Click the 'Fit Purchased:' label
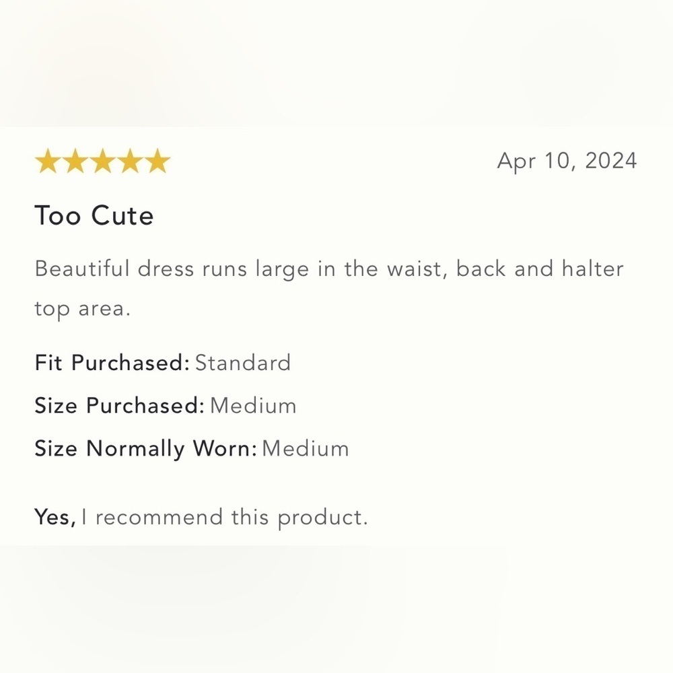673x673 pixels. click(112, 363)
